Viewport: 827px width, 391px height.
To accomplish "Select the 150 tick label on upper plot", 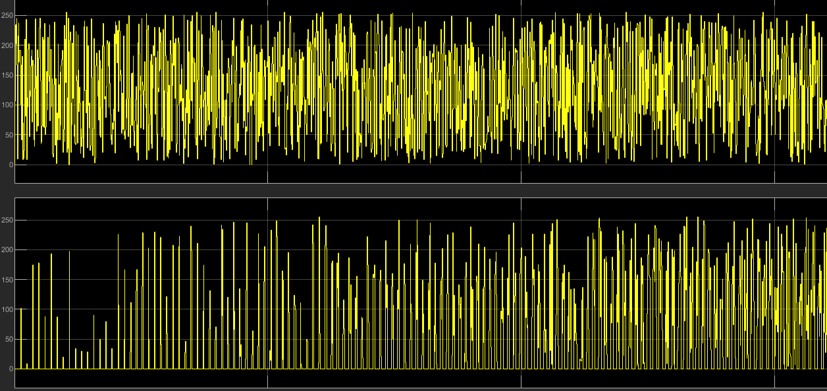I will tap(7, 75).
